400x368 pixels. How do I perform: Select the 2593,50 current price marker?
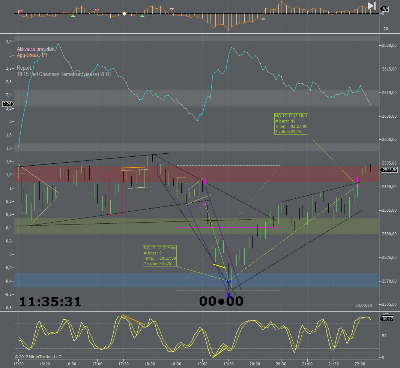click(389, 170)
